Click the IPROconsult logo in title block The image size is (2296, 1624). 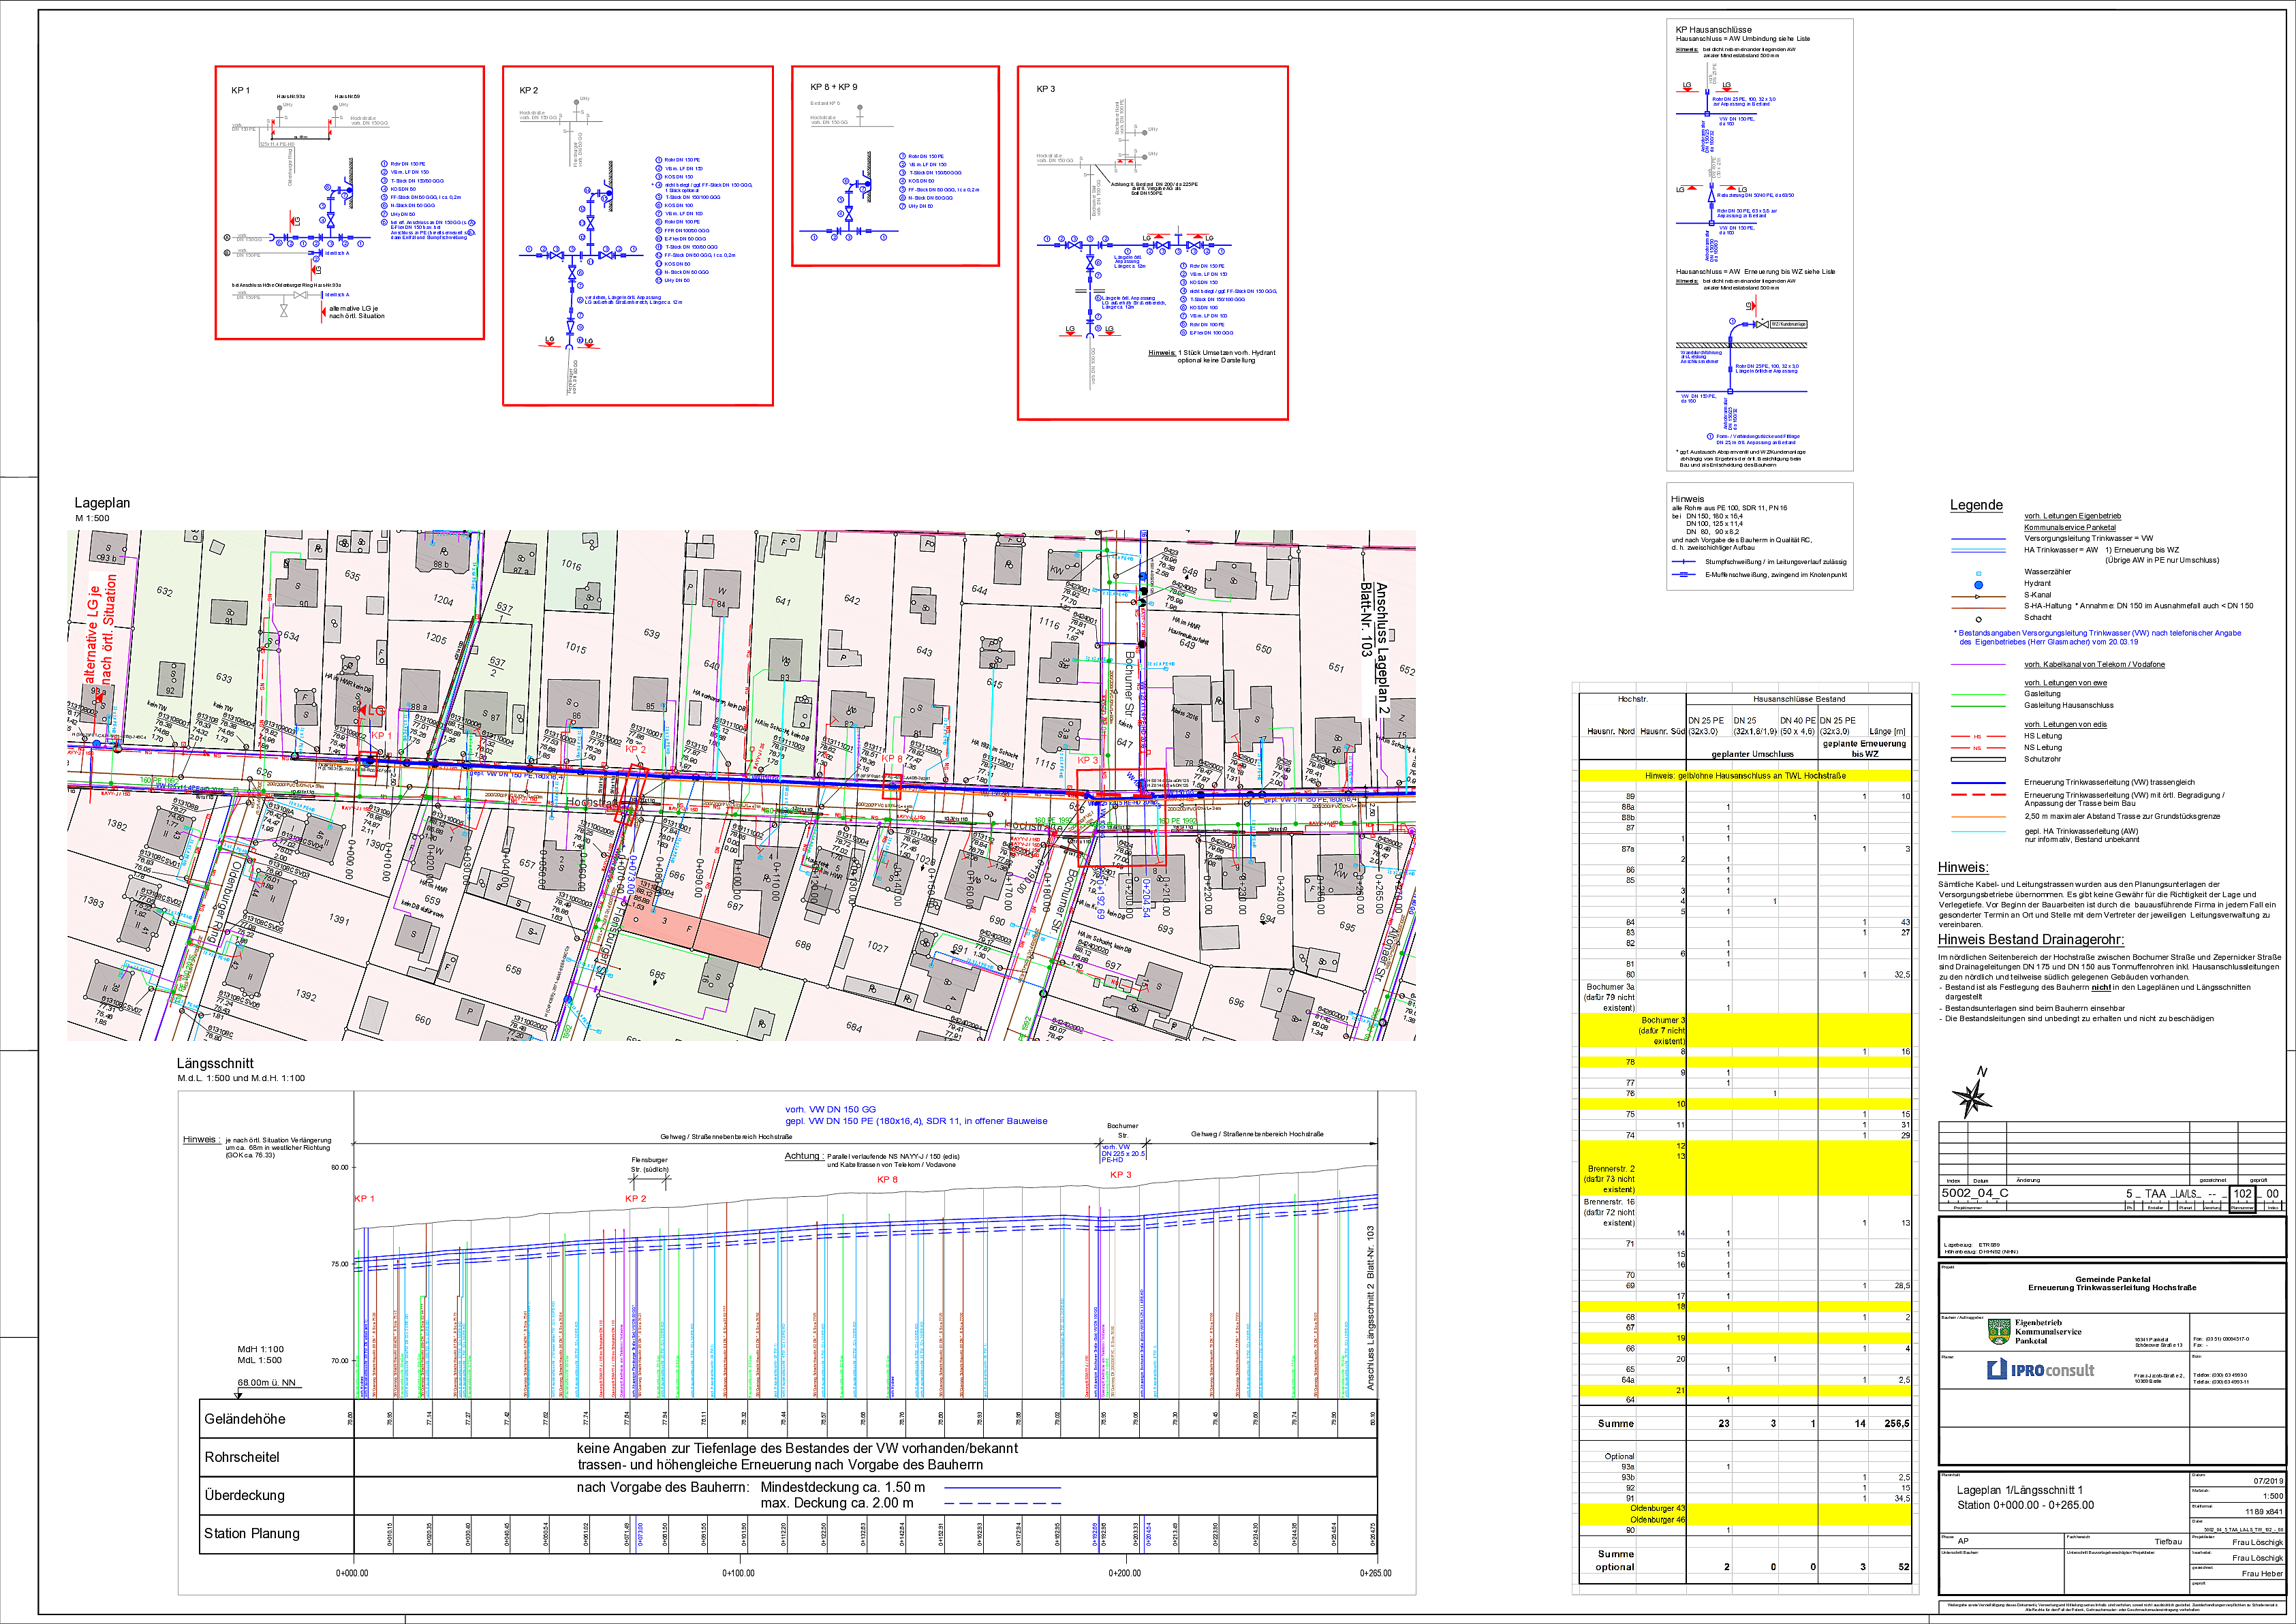[x=2040, y=1370]
